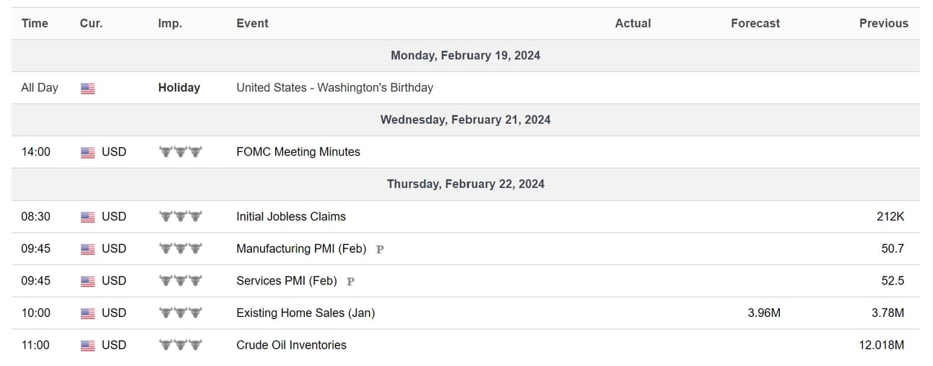The height and width of the screenshot is (366, 933).
Task: Click the Time column header
Action: pos(35,23)
